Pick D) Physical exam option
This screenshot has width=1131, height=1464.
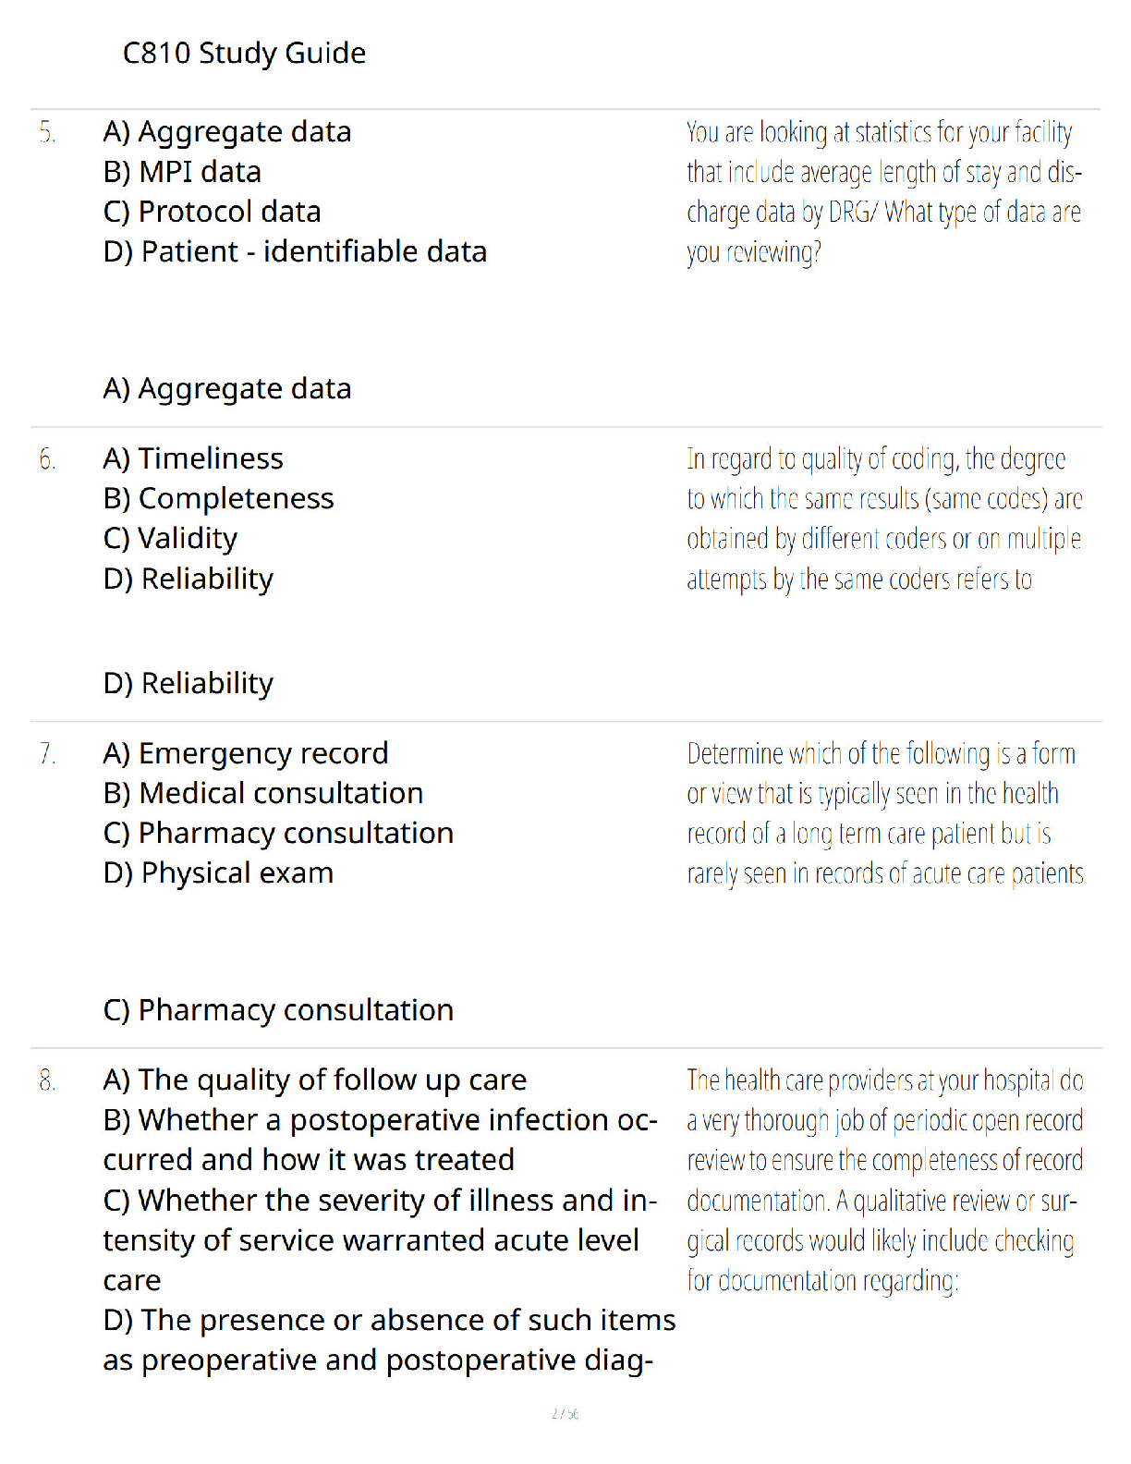tap(218, 873)
